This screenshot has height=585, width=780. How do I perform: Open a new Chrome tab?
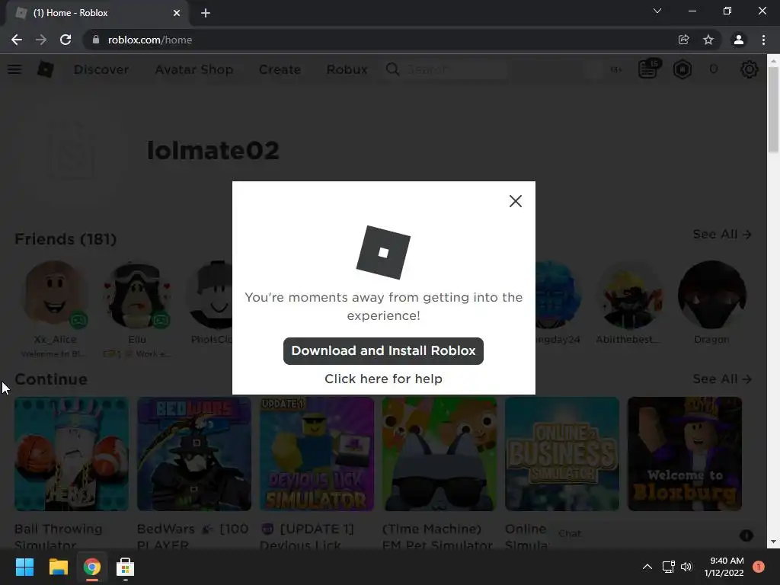[206, 13]
